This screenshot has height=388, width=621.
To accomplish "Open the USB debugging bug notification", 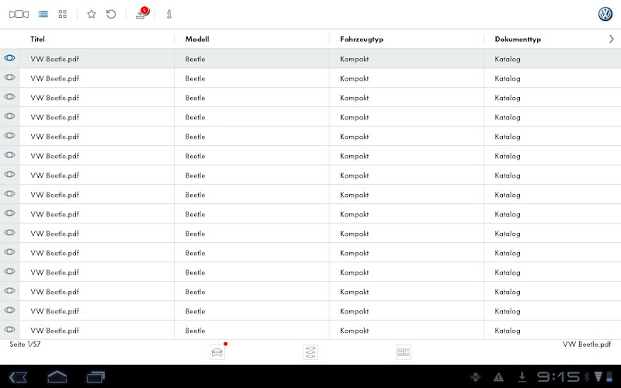I will pos(475,377).
